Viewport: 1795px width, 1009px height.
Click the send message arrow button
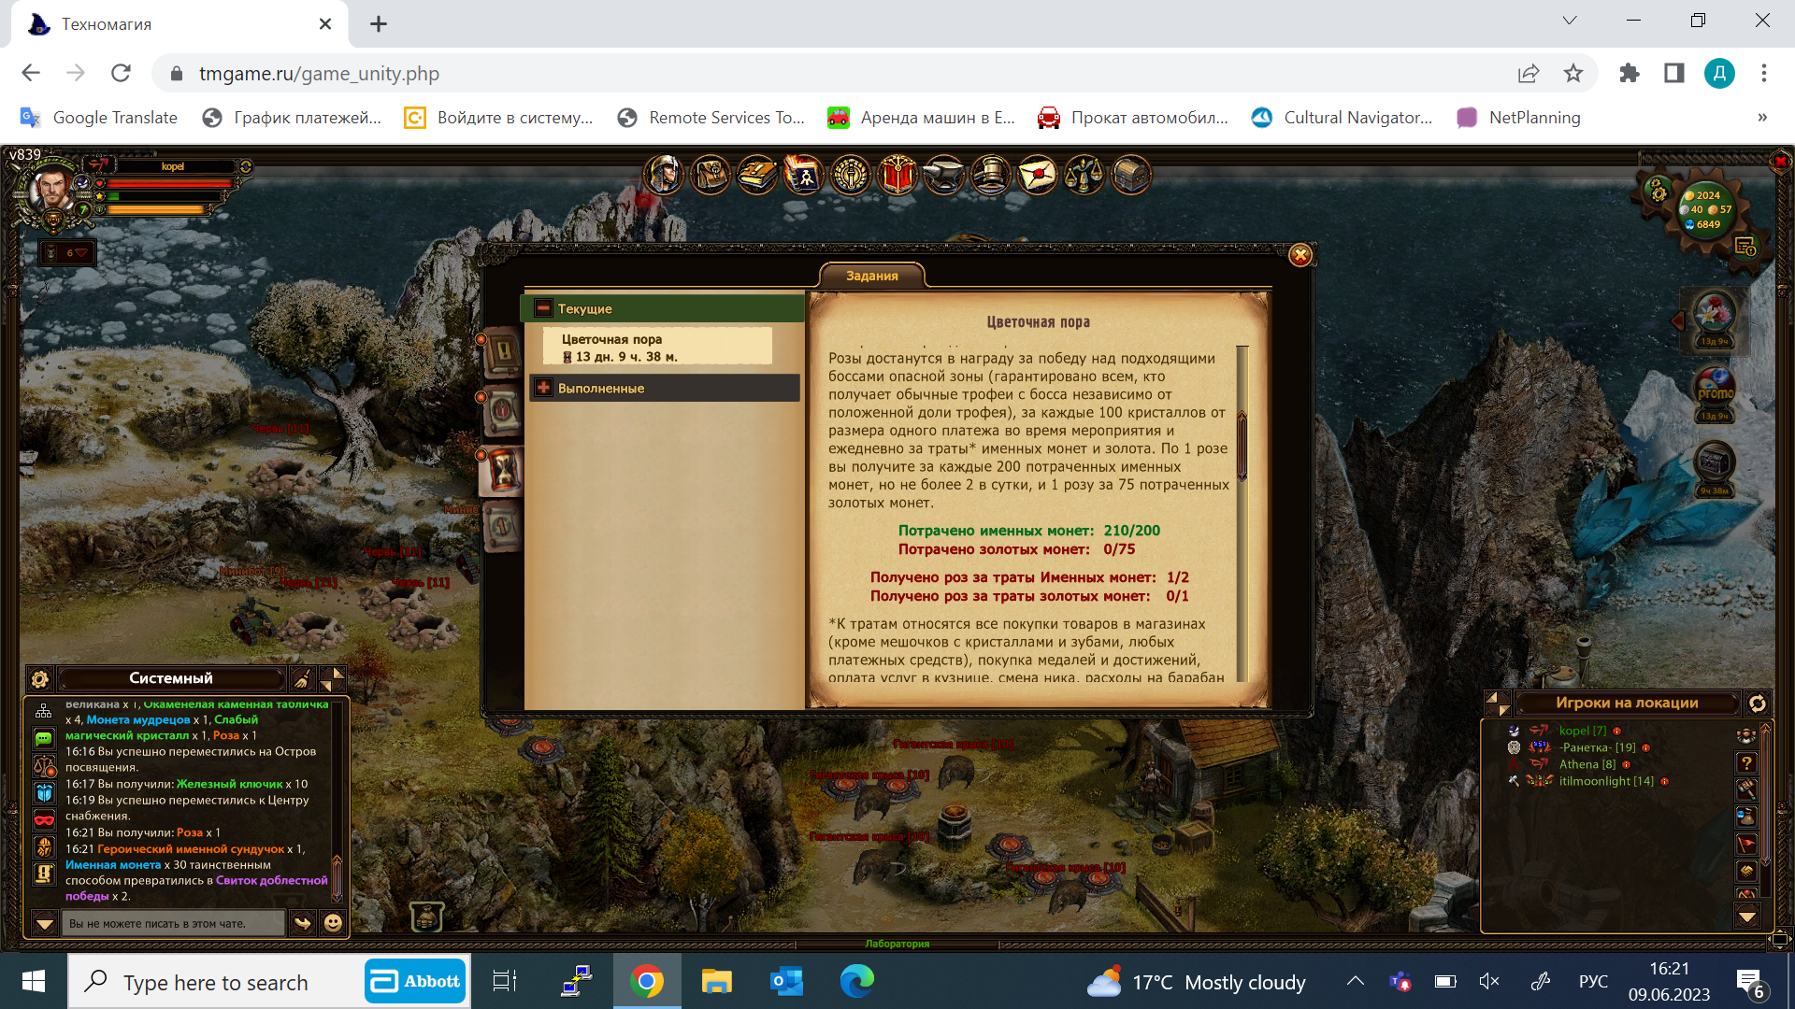click(302, 923)
